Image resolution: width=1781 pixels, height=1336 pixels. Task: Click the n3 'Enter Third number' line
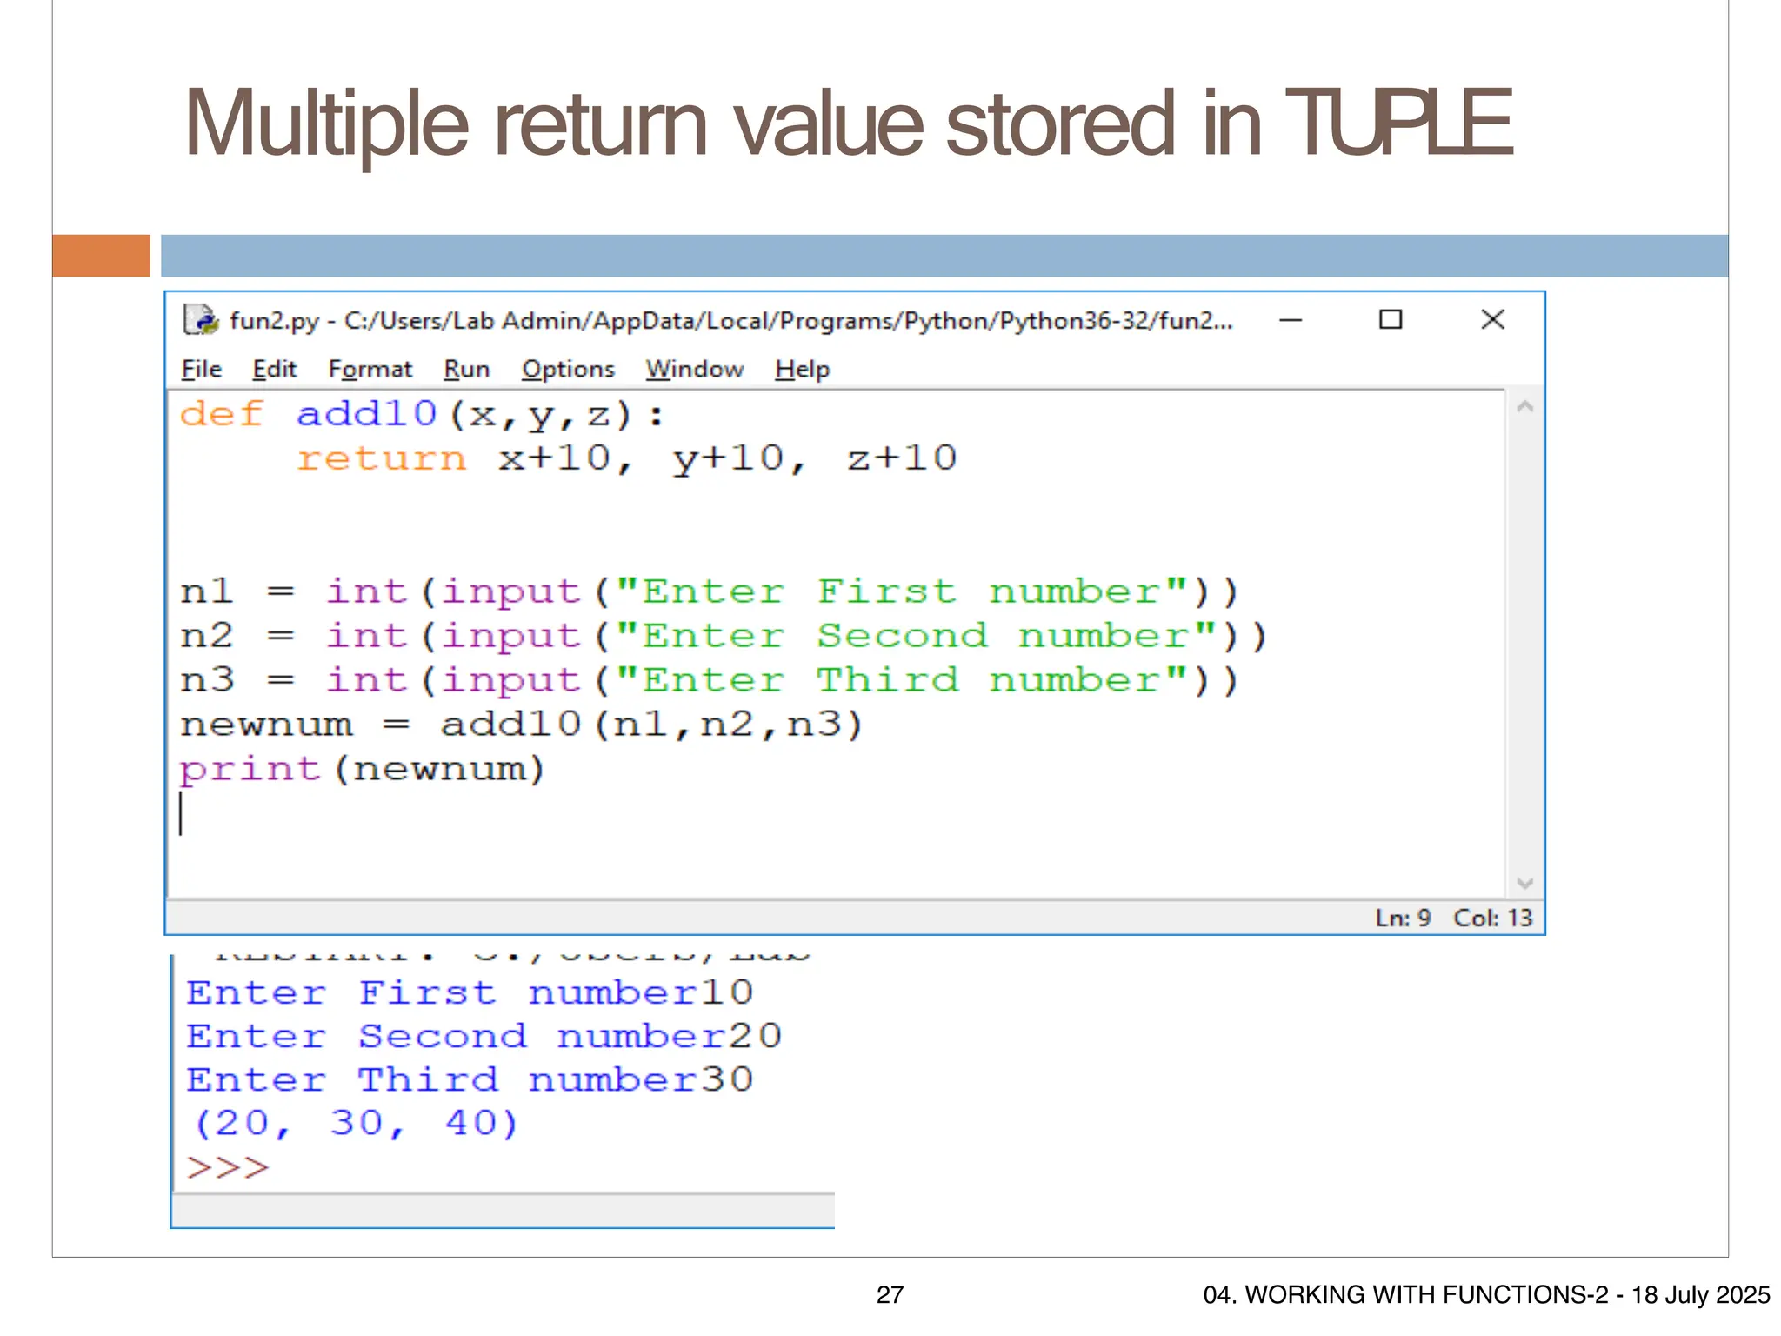709,680
